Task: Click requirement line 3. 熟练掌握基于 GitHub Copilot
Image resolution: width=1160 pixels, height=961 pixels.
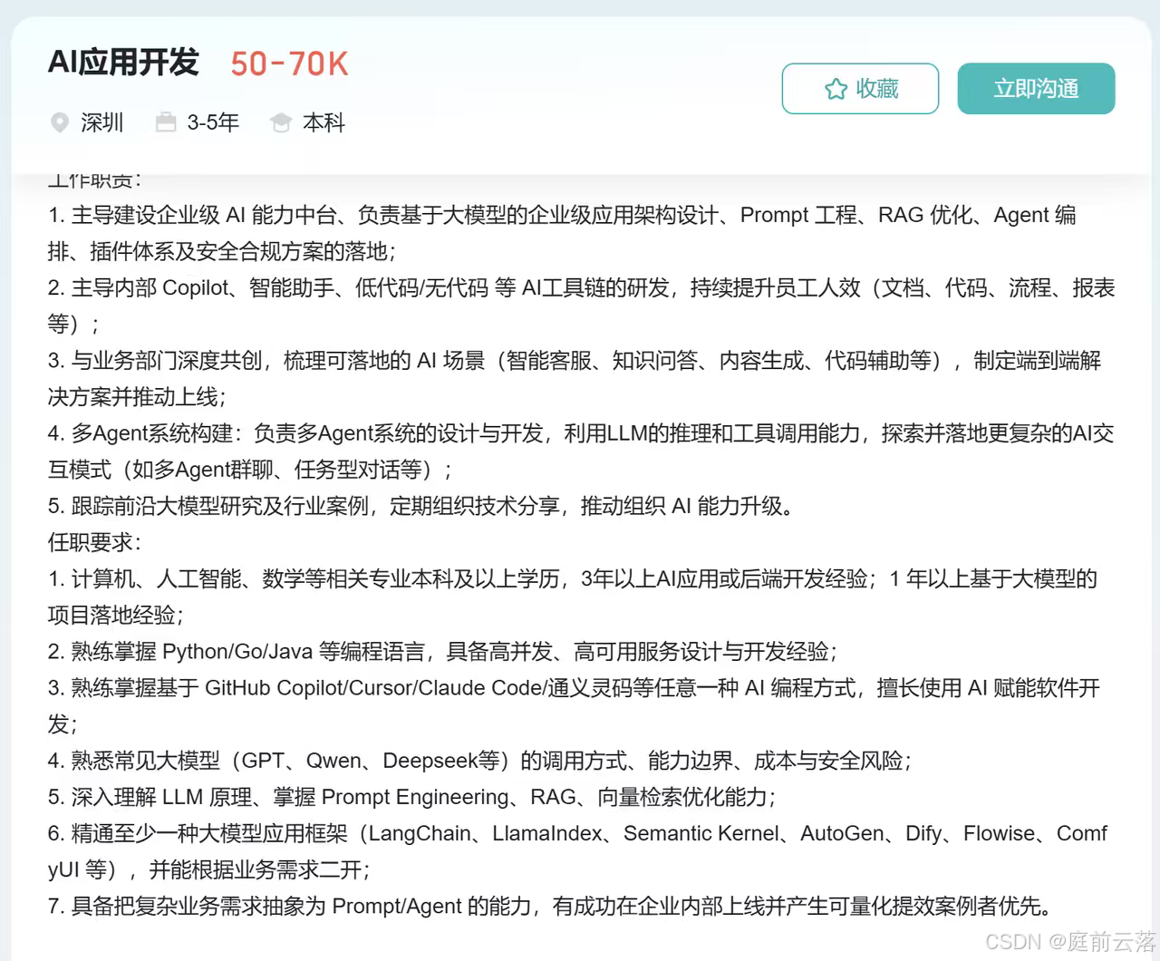Action: pos(574,687)
